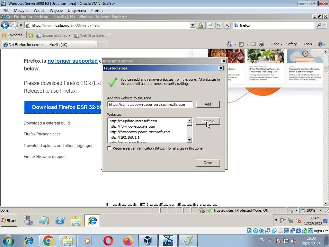Click Firefox Privacy Notice link
Viewport: 329px width, 247px height.
(42, 134)
